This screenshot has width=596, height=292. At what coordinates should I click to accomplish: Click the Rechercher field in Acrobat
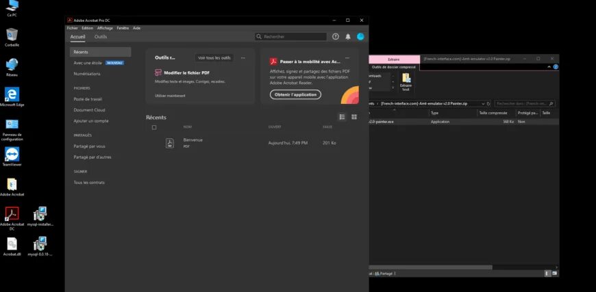tap(290, 36)
